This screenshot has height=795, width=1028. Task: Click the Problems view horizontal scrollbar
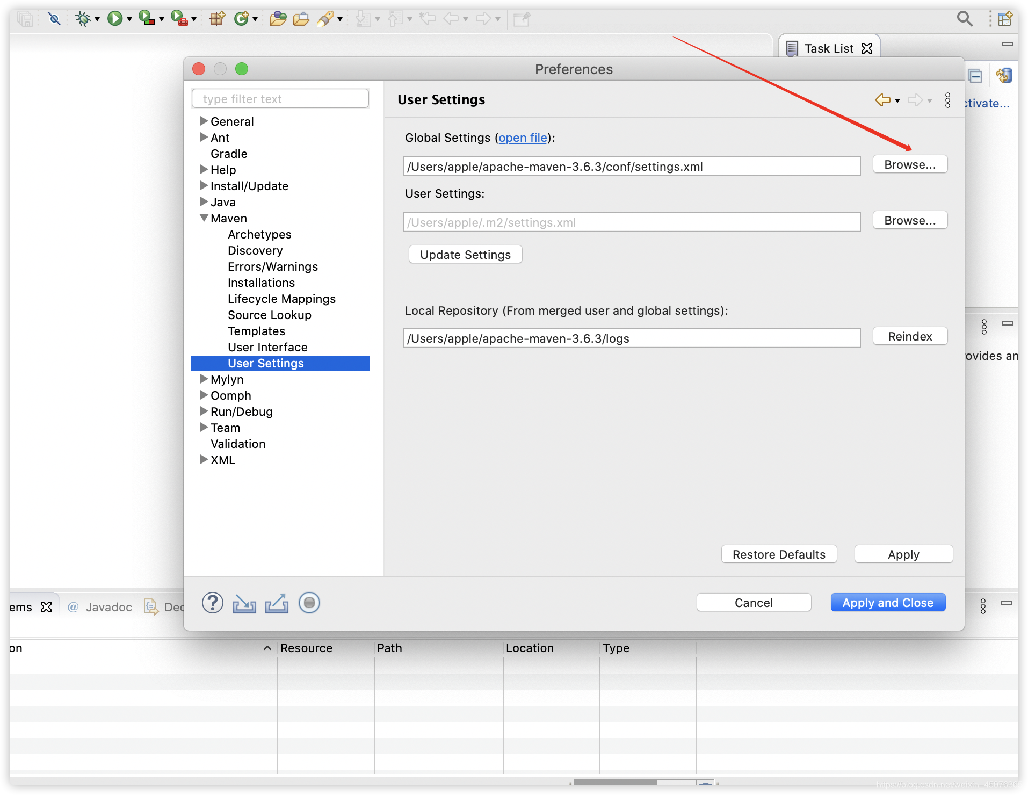click(x=615, y=783)
